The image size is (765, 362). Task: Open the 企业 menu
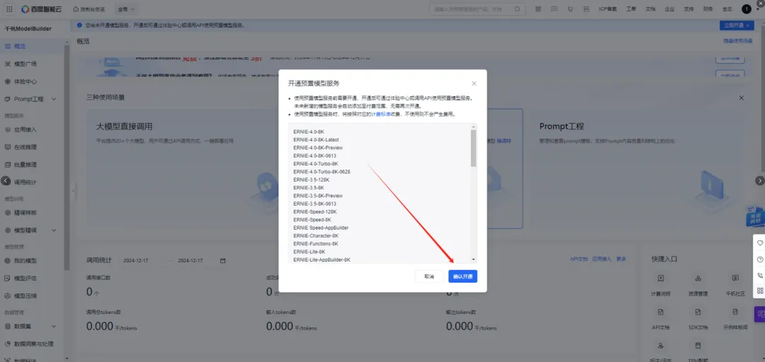[669, 9]
